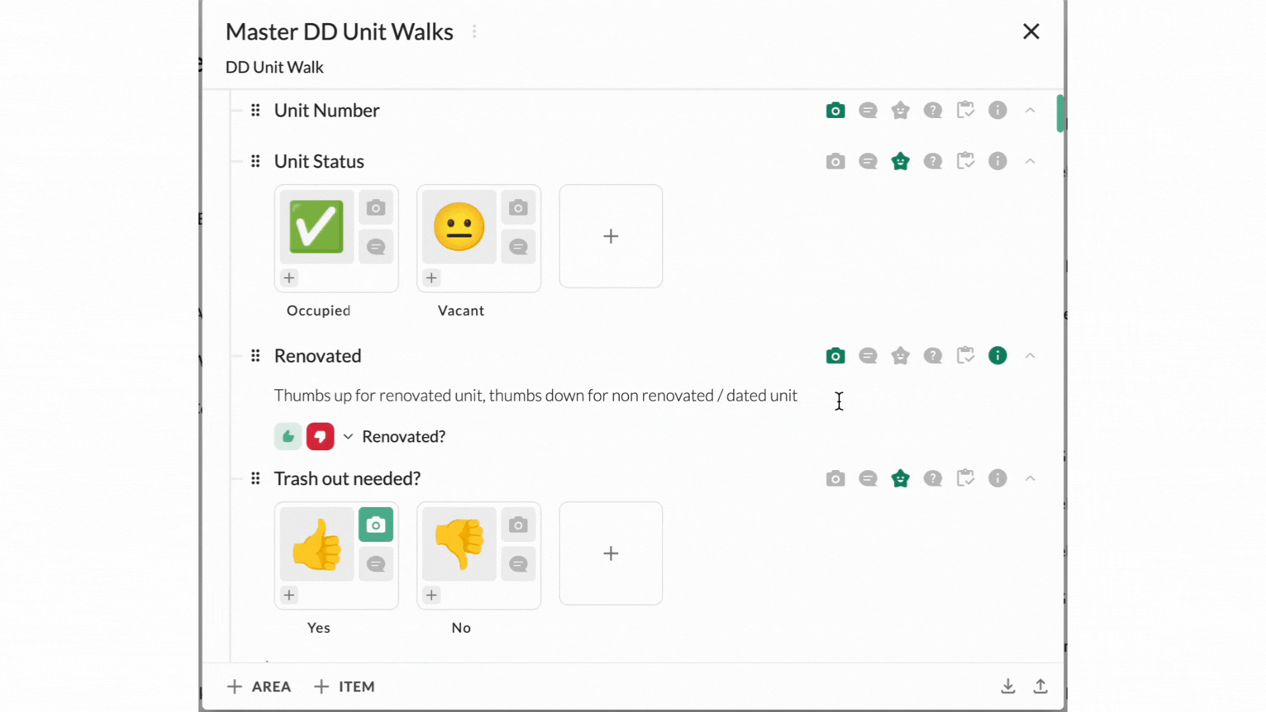
Task: Click help question icon on Renovated row
Action: click(932, 356)
